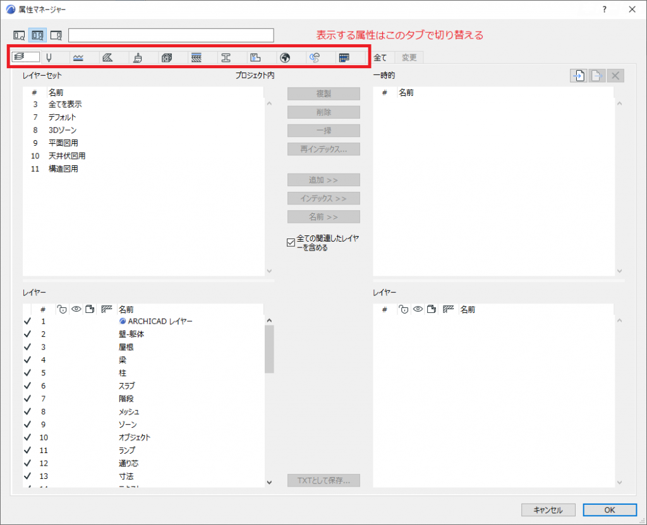Click the 削除 (Delete) button
647x525 pixels.
(x=323, y=112)
